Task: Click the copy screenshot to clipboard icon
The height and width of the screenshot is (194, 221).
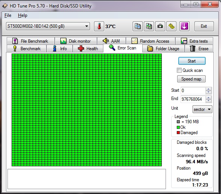Action: pyautogui.click(x=149, y=26)
